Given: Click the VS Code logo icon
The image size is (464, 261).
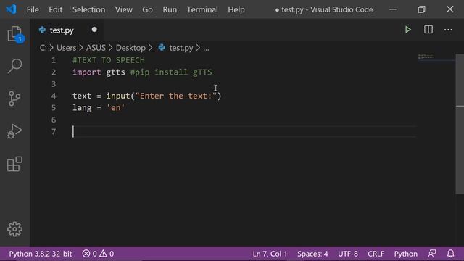Looking at the screenshot, I should 12,9.
